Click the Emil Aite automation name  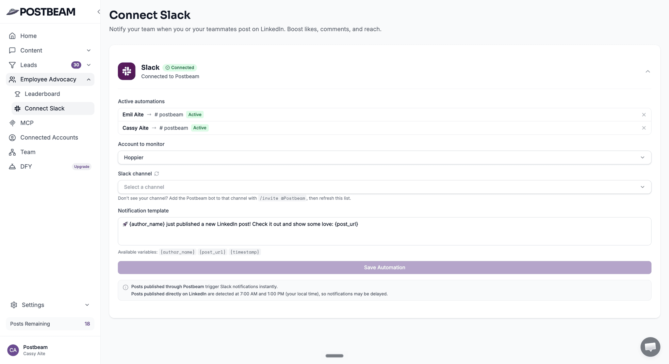click(133, 114)
